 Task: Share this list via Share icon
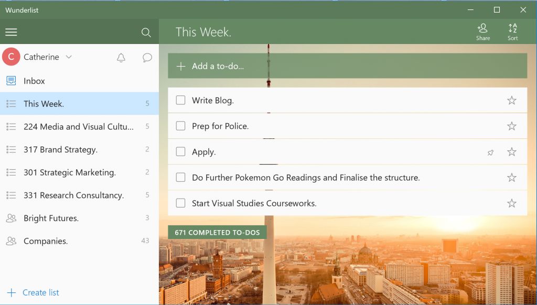(x=483, y=31)
